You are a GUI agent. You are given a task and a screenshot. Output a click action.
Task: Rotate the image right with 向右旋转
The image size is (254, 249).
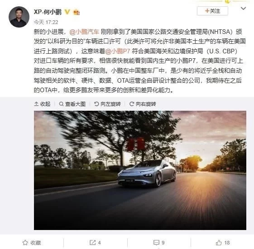click(x=143, y=104)
